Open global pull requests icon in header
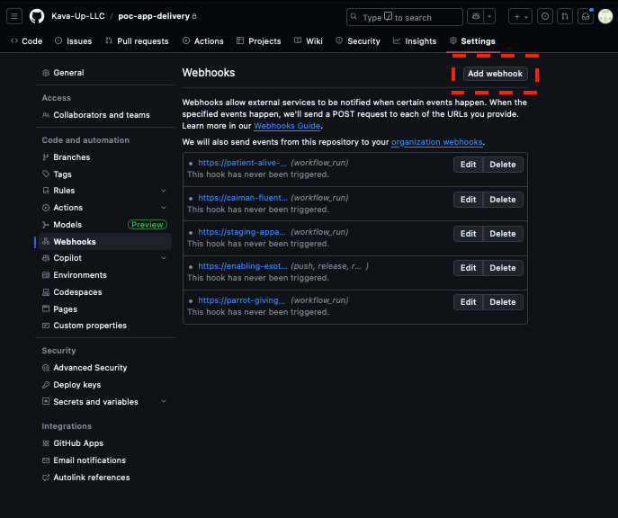Screen dimensions: 618x518 pos(565,16)
